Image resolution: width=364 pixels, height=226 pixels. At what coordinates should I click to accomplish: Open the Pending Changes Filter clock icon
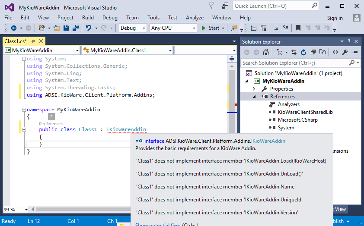click(x=280, y=52)
